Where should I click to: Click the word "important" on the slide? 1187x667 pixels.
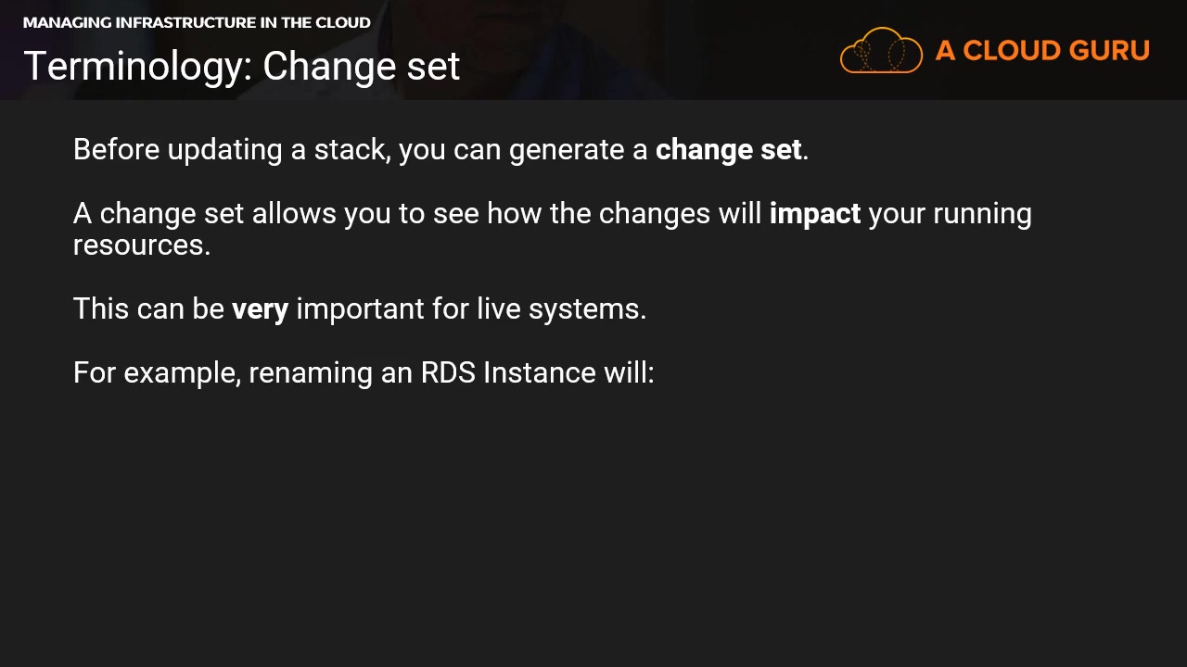(360, 309)
